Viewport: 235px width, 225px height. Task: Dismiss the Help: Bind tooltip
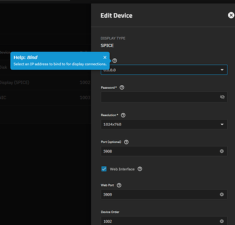105,58
